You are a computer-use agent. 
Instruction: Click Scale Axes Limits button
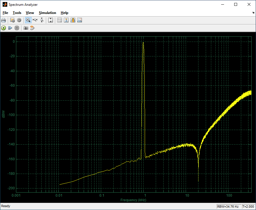(x=51, y=20)
